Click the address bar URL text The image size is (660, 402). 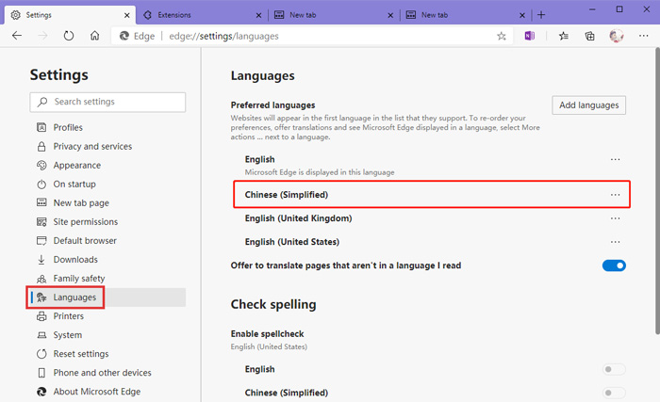pyautogui.click(x=223, y=36)
